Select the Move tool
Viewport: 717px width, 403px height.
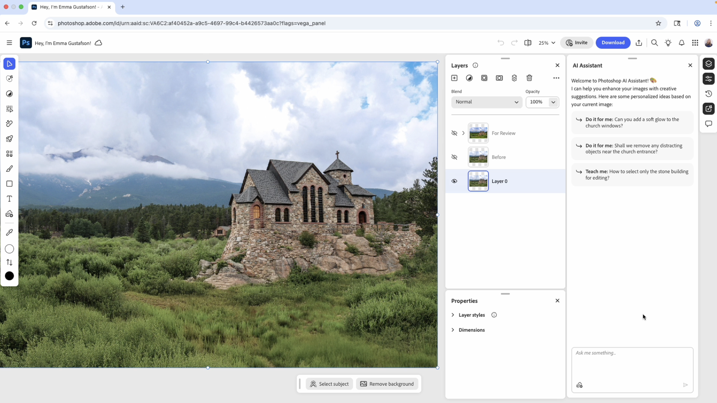(9, 63)
